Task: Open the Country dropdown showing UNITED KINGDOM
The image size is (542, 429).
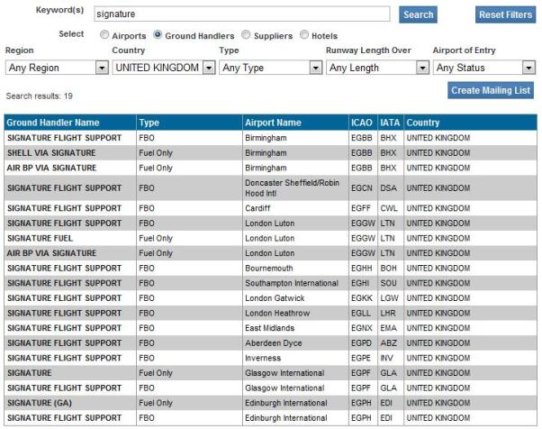Action: coord(164,68)
